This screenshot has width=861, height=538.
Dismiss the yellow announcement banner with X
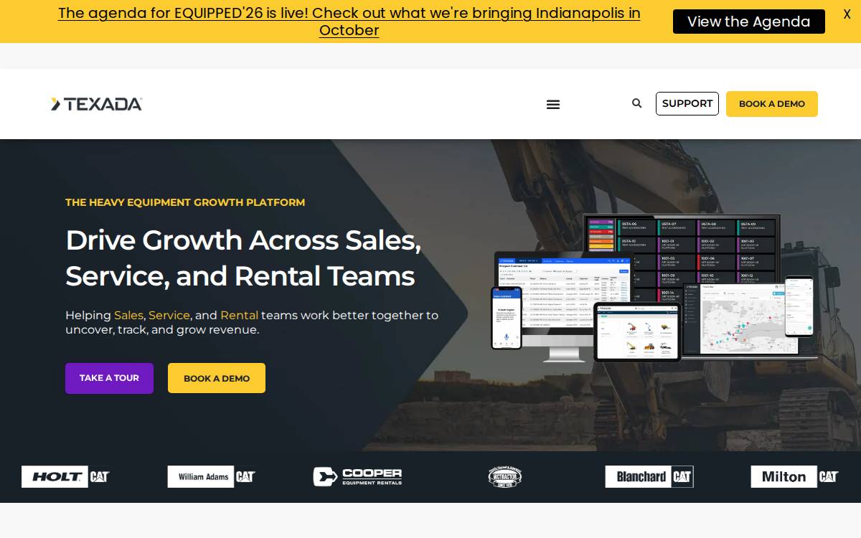coord(847,14)
